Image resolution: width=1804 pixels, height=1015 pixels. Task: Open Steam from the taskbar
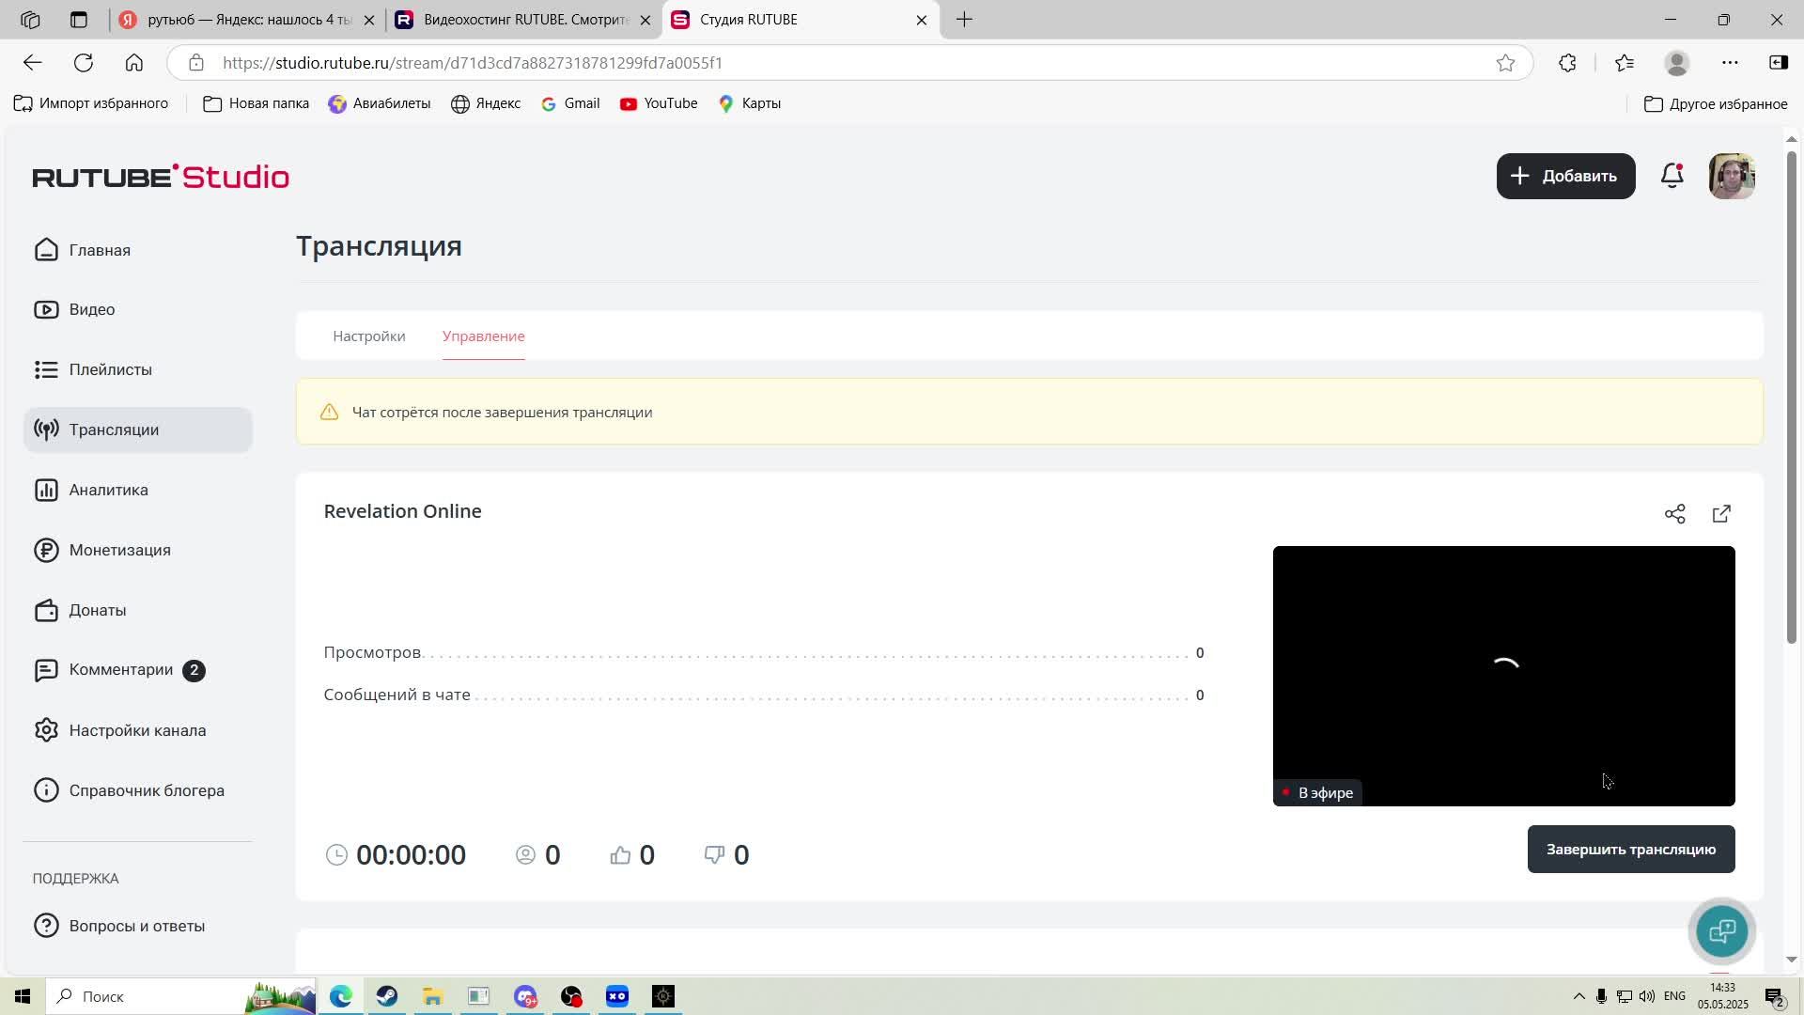point(387,996)
